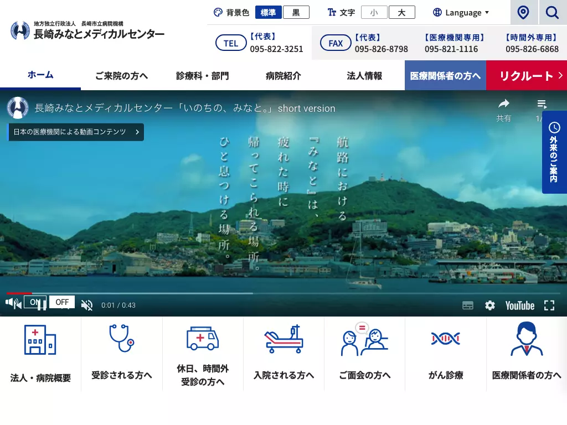
Task: Turn video sound ON
Action: pos(35,302)
